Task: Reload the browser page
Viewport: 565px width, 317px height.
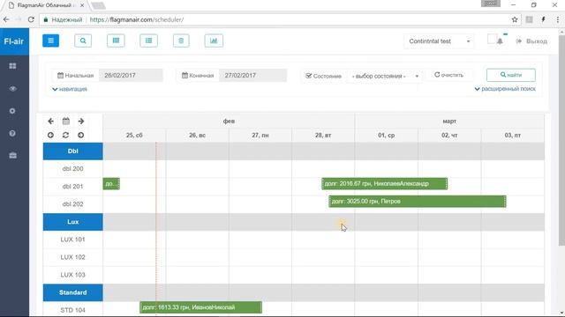Action: [x=31, y=19]
